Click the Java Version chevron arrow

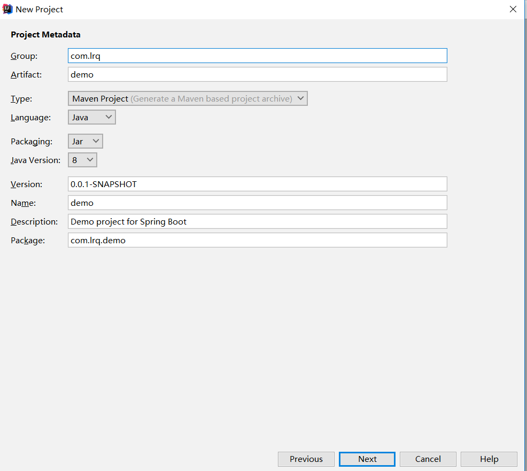click(x=90, y=160)
